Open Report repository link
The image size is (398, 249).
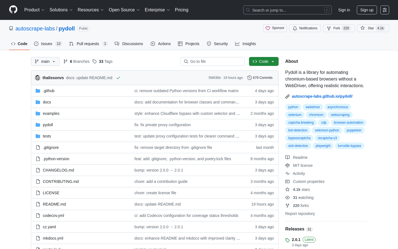300,214
